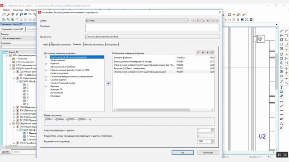289x162 pixels.
Task: Switch to Дерево tab in navigator
Action: click(x=5, y=152)
